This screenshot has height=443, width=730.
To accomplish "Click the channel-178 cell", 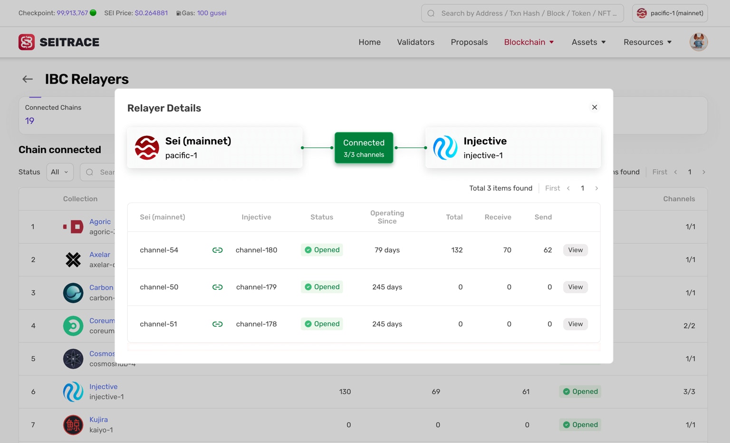I will pos(256,324).
